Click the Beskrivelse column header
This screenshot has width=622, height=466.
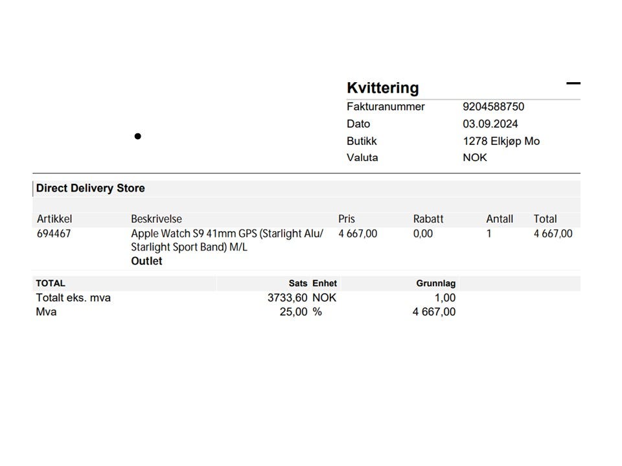coord(156,219)
